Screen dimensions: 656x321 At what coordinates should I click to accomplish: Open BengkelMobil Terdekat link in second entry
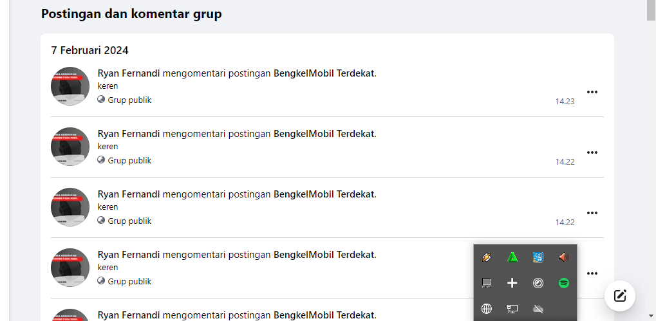pos(324,134)
